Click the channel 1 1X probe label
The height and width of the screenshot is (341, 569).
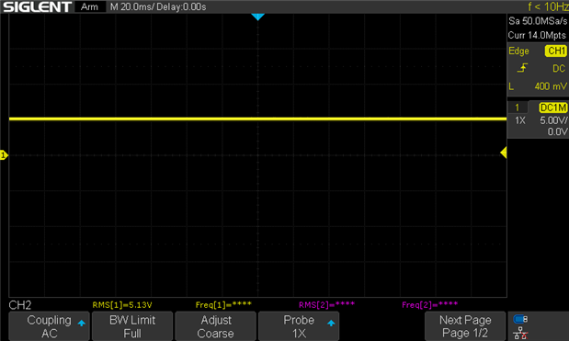520,120
